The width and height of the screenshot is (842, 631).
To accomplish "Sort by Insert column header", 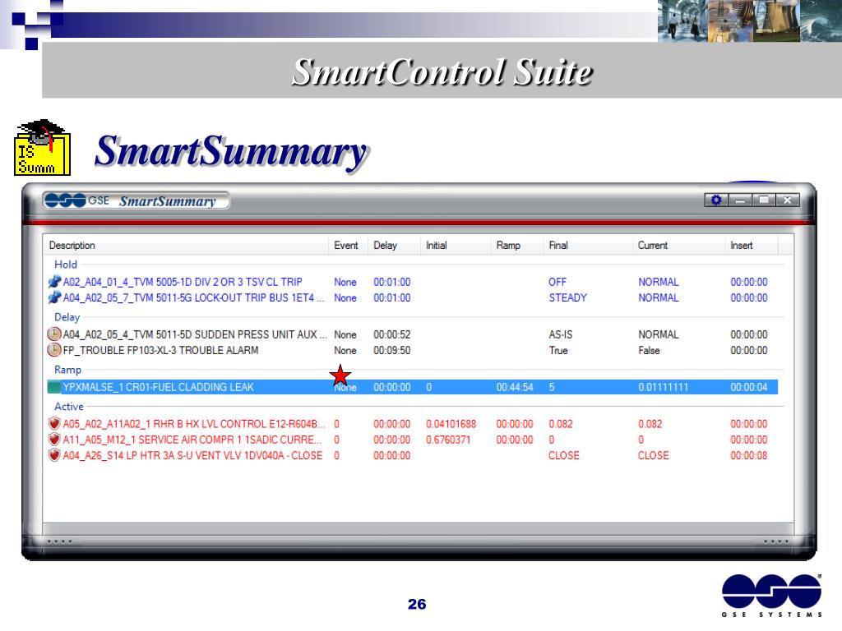I will tap(752, 245).
